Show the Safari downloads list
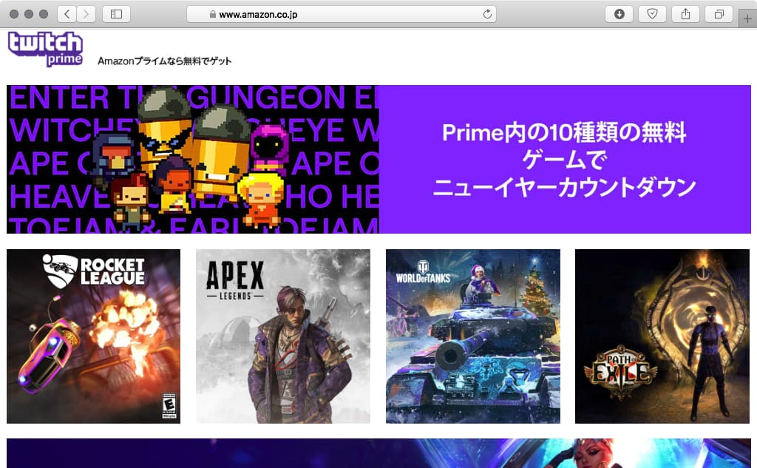The height and width of the screenshot is (468, 757). (x=619, y=14)
